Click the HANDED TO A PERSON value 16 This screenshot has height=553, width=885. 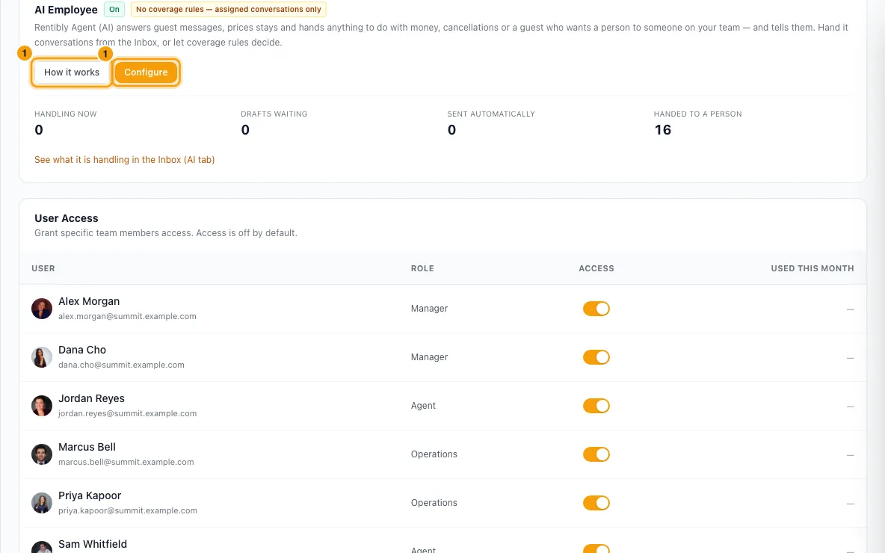(x=662, y=130)
